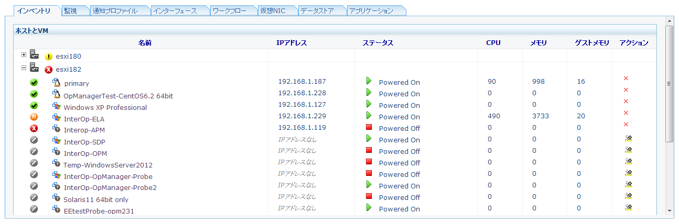
Task: Open the InterOp-OpManager-Probe VM link
Action: click(x=108, y=176)
